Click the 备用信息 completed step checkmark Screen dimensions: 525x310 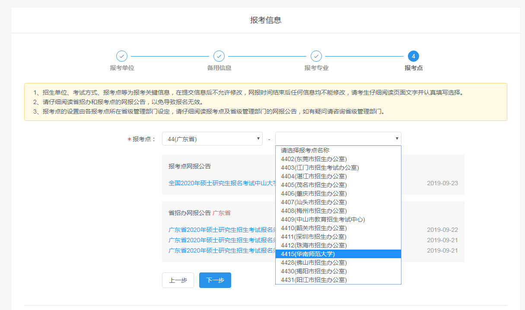click(x=220, y=56)
